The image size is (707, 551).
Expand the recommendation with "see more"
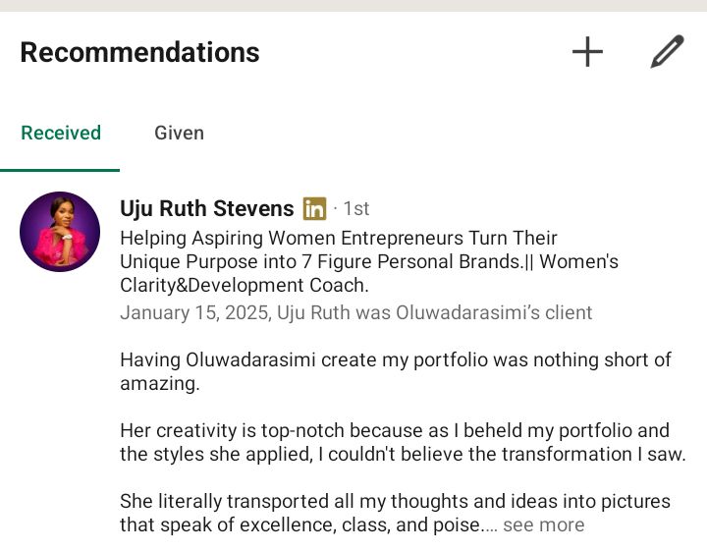click(543, 524)
